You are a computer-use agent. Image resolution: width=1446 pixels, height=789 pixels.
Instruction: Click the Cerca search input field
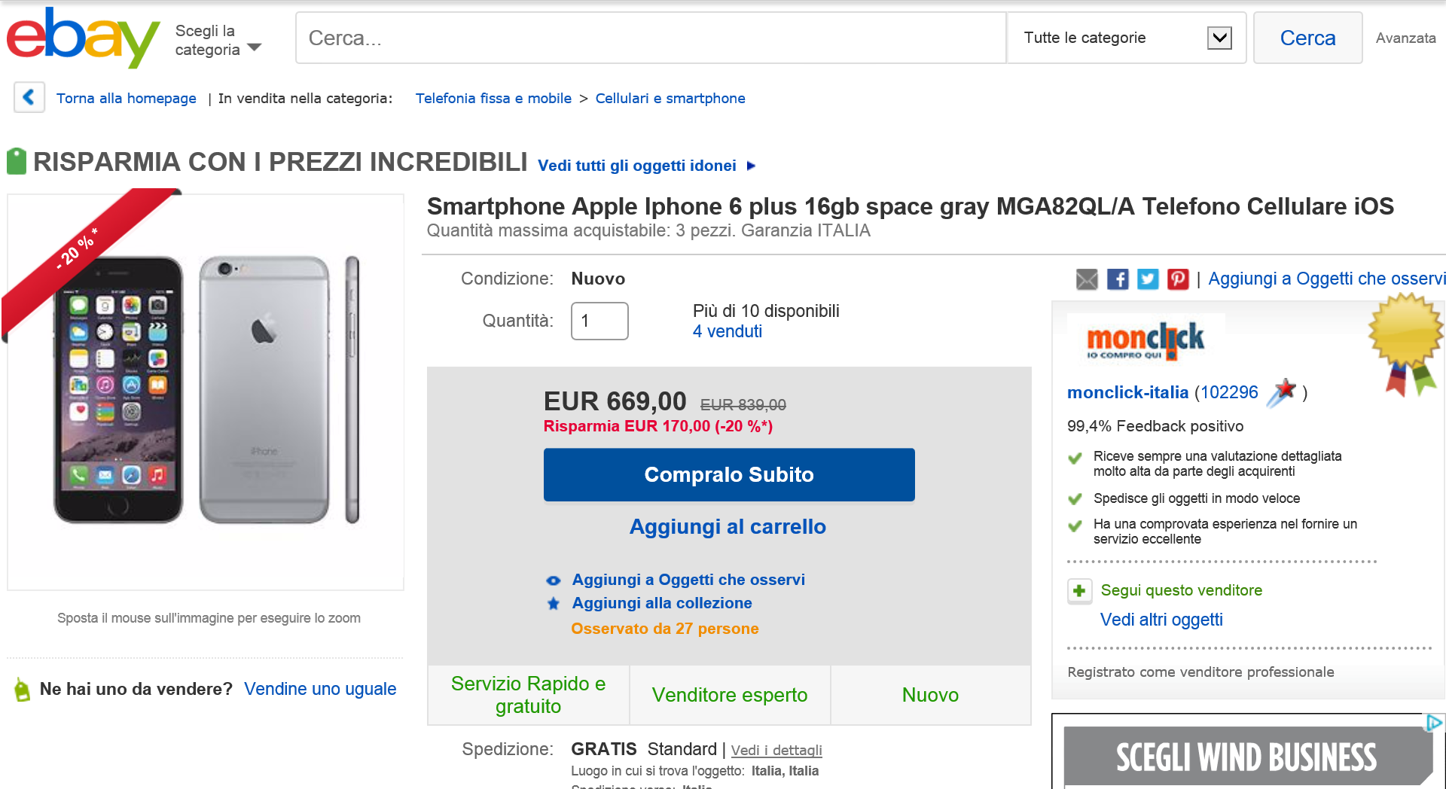pos(651,38)
